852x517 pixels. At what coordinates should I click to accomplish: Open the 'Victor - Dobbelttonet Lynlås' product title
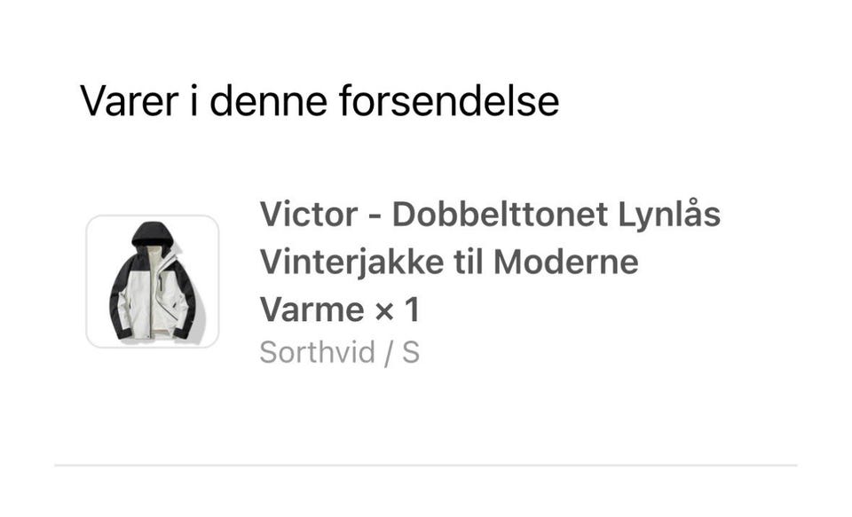tap(490, 214)
